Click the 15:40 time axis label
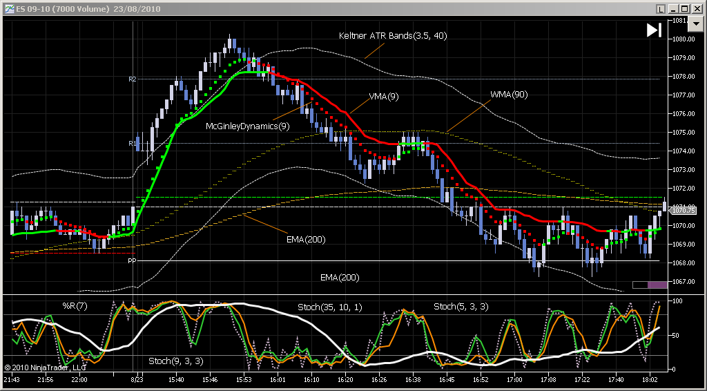Screen dimensions: 707x391 point(176,380)
